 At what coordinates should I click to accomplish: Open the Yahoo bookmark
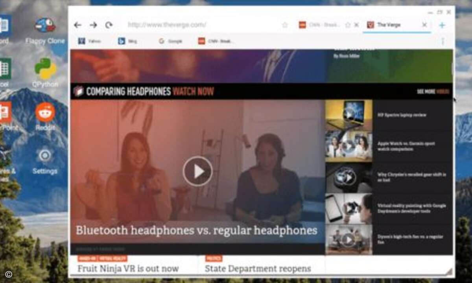pyautogui.click(x=89, y=41)
